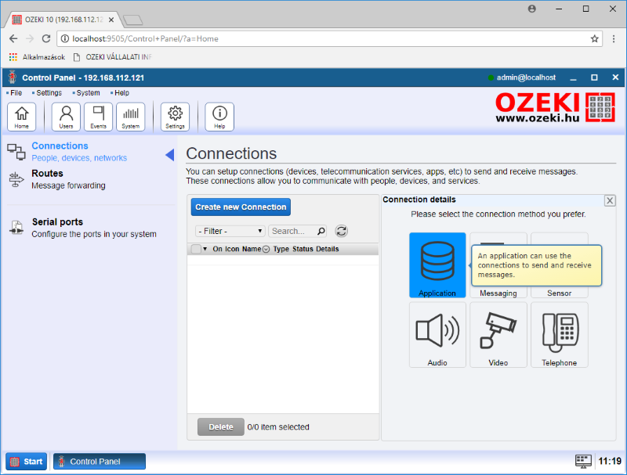
Task: Open the File menu
Action: (x=16, y=93)
